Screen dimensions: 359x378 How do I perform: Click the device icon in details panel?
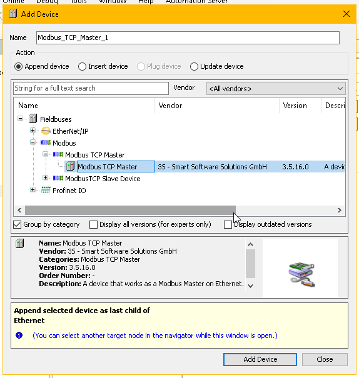[20, 243]
